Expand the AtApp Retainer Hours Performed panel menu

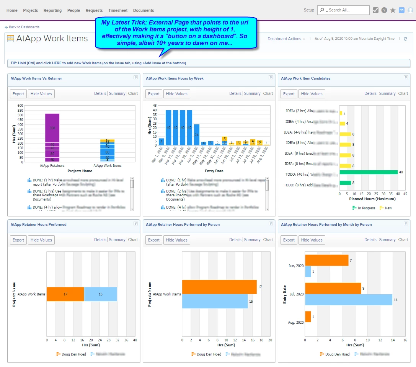(135, 224)
